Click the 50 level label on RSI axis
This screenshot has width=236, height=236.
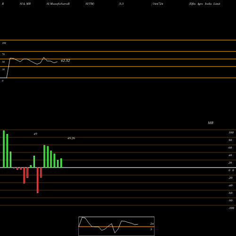3,62
